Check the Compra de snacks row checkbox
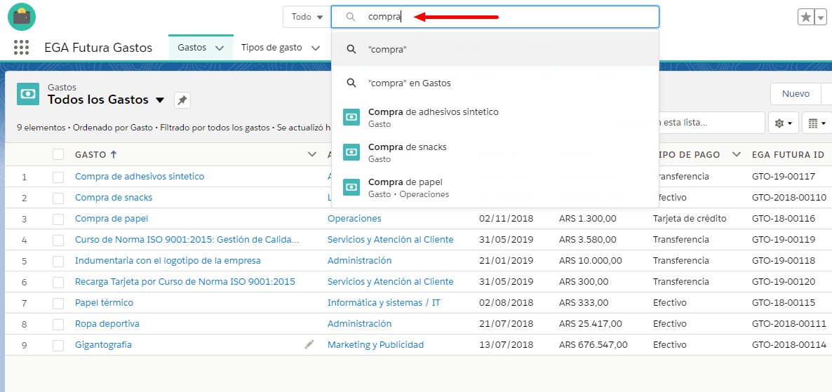Screen dimensions: 832x392 click(x=58, y=198)
